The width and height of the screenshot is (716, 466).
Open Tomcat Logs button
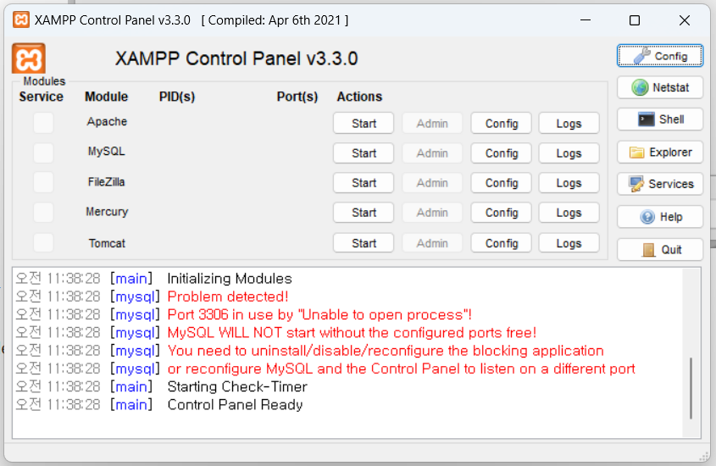coord(569,243)
